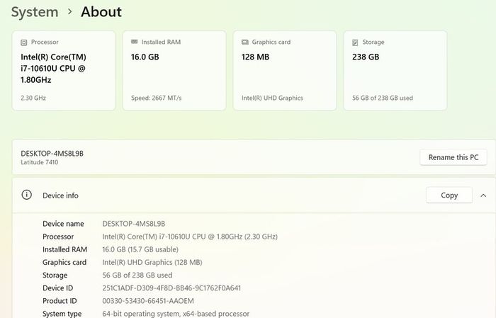496x318 pixels.
Task: Click the DESKTOP-4MS8L9B PC name heading
Action: (52, 154)
